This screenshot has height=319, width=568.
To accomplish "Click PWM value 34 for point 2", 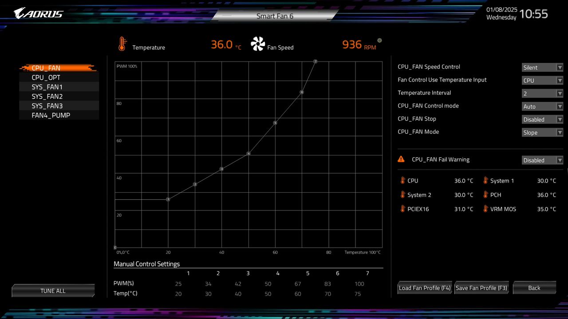I will coord(208,284).
